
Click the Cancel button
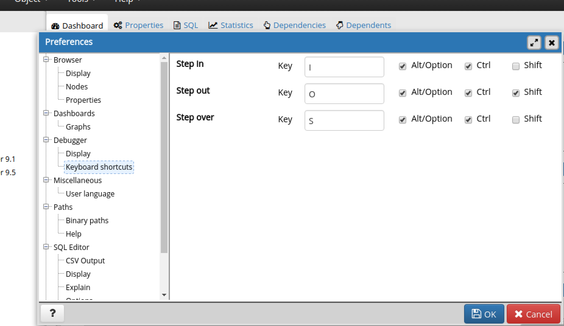click(x=533, y=314)
